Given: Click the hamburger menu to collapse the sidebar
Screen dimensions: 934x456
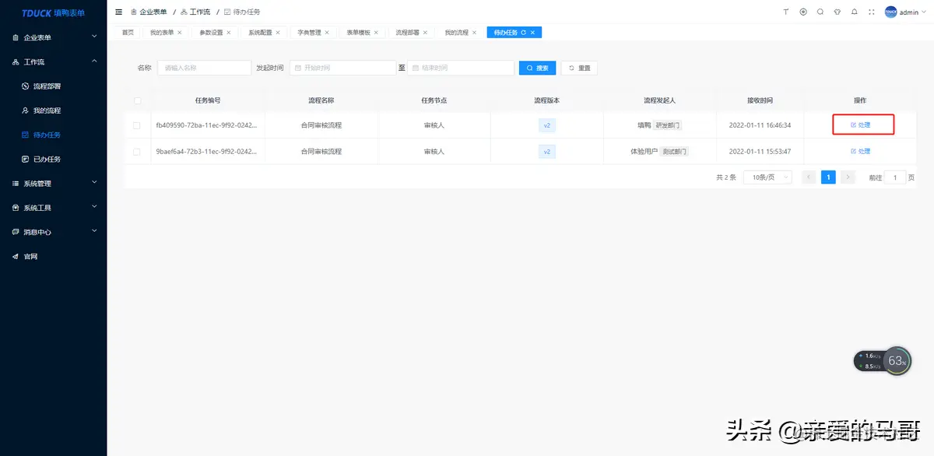Looking at the screenshot, I should pyautogui.click(x=118, y=12).
